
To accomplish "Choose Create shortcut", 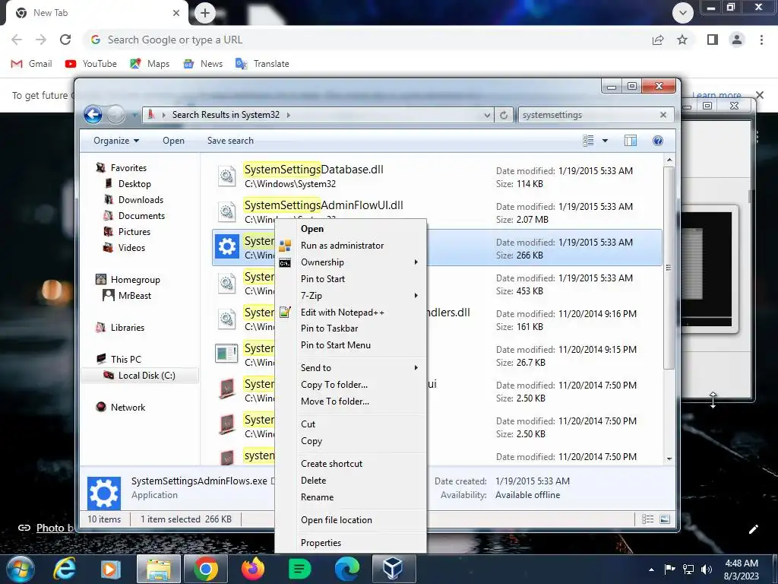I will coord(350,464).
